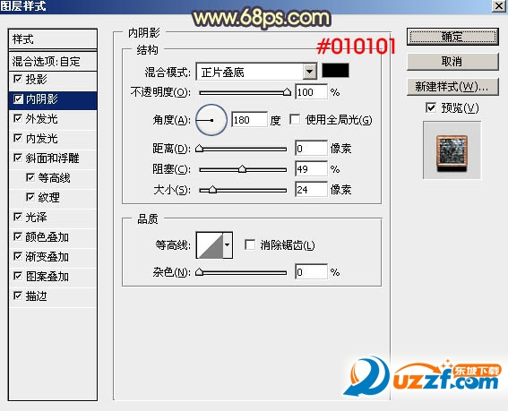Screen dimensions: 508x411
Task: Uncheck the 渐变叠加 gradient overlay checkbox
Action: [18, 256]
